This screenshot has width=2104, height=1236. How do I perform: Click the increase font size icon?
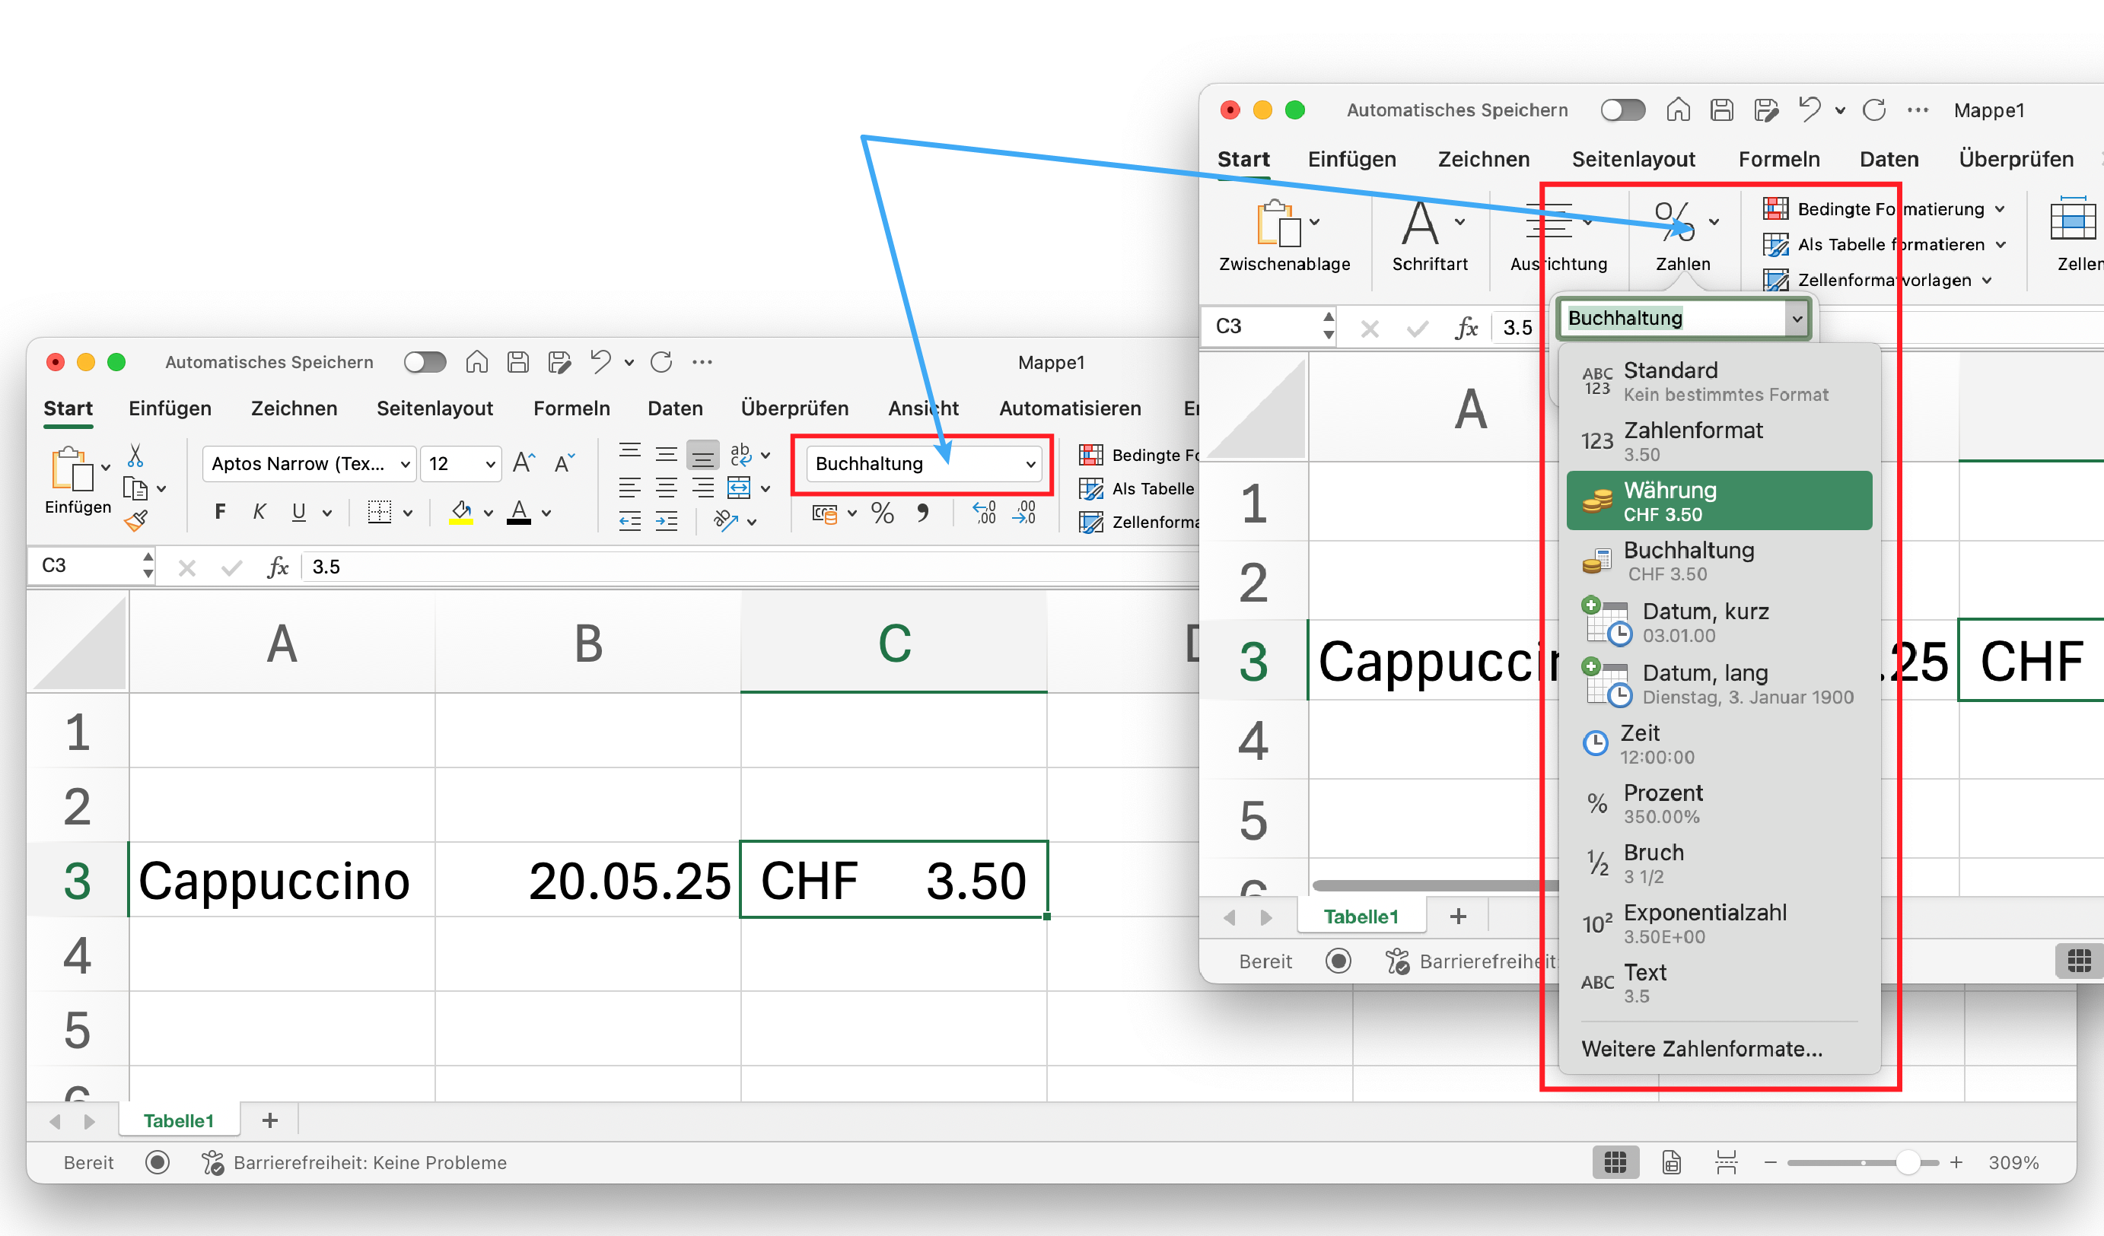tap(524, 463)
